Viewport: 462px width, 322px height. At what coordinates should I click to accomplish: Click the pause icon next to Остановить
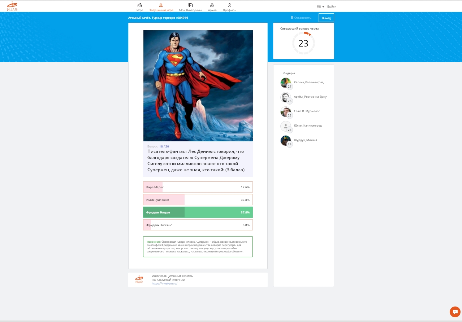pos(292,17)
